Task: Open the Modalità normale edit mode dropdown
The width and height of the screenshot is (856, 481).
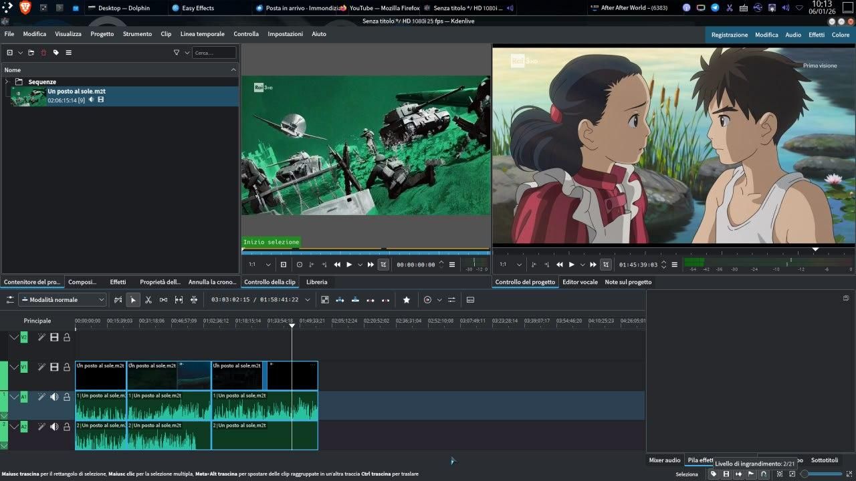Action: click(62, 300)
